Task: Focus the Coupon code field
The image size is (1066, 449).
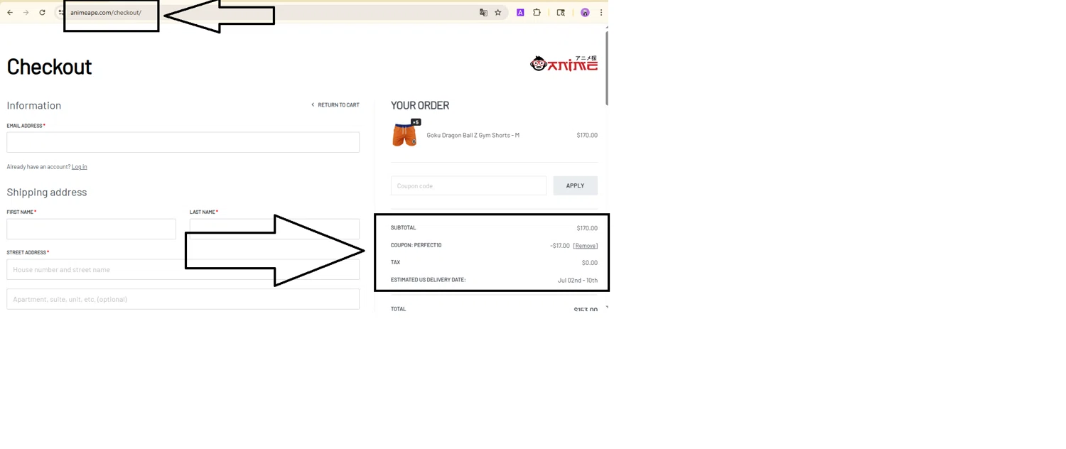Action: click(468, 185)
